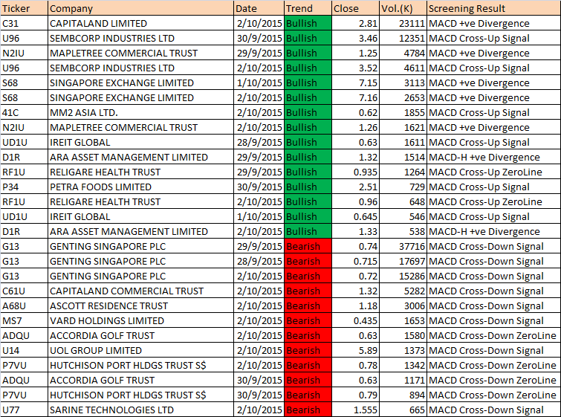Select close price cell 5.89
This screenshot has width=561, height=417.
click(356, 350)
